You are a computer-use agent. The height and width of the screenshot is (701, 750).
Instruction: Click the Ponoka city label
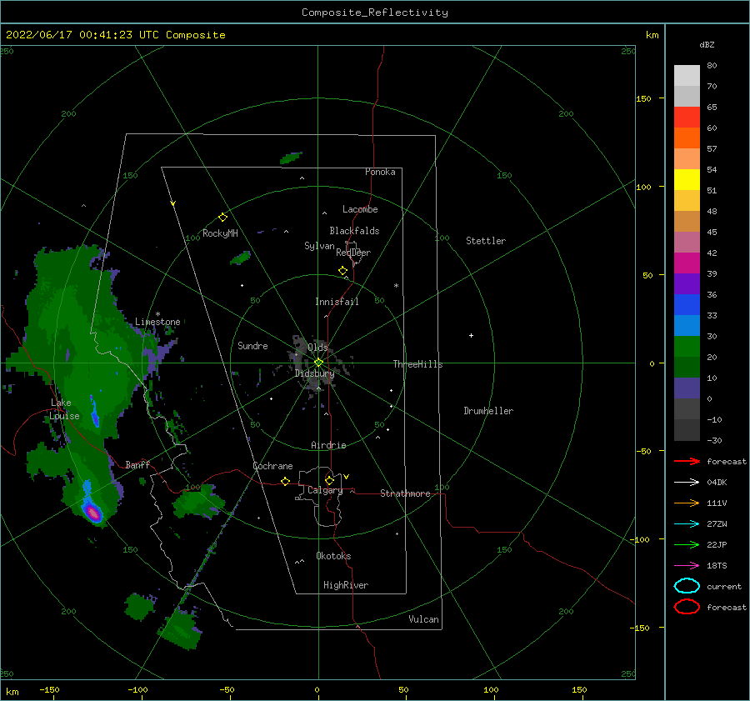tap(380, 172)
